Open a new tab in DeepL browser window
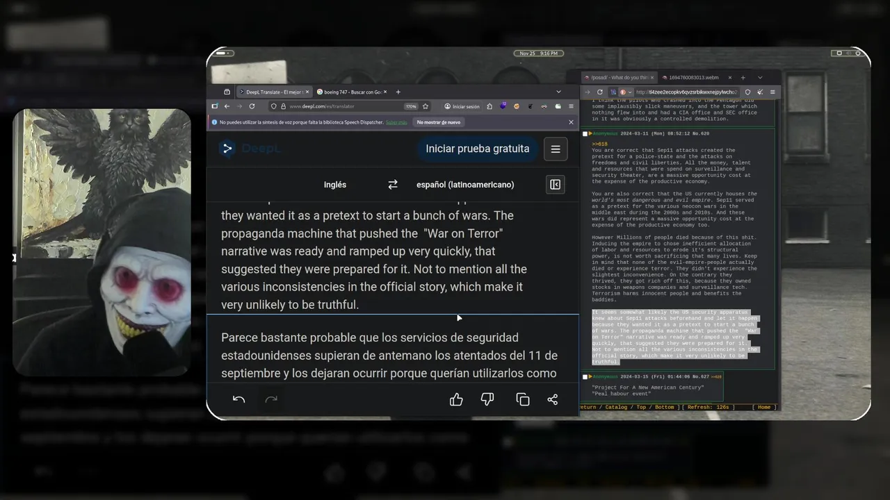Screen dimensions: 890x500 398,92
